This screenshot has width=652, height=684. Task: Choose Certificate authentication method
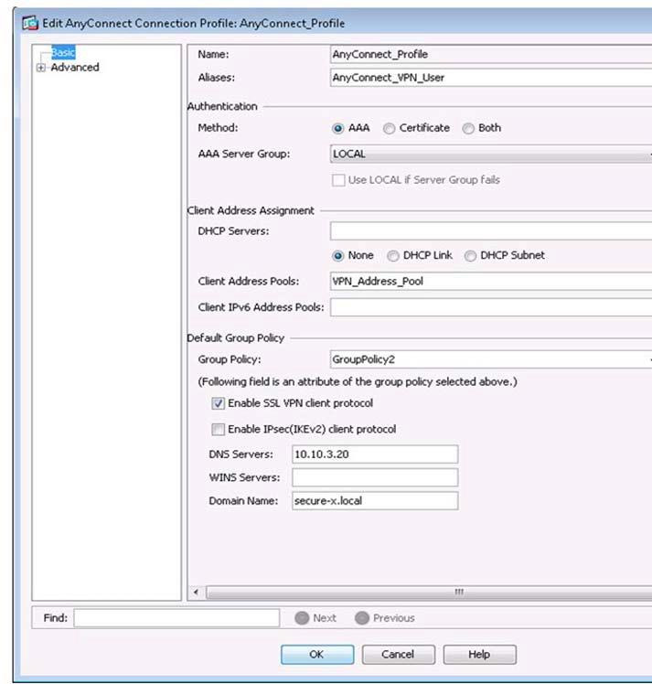tap(390, 129)
